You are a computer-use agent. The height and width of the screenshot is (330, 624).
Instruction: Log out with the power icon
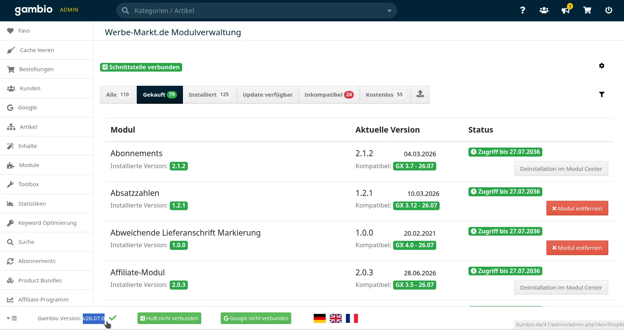[x=609, y=10]
